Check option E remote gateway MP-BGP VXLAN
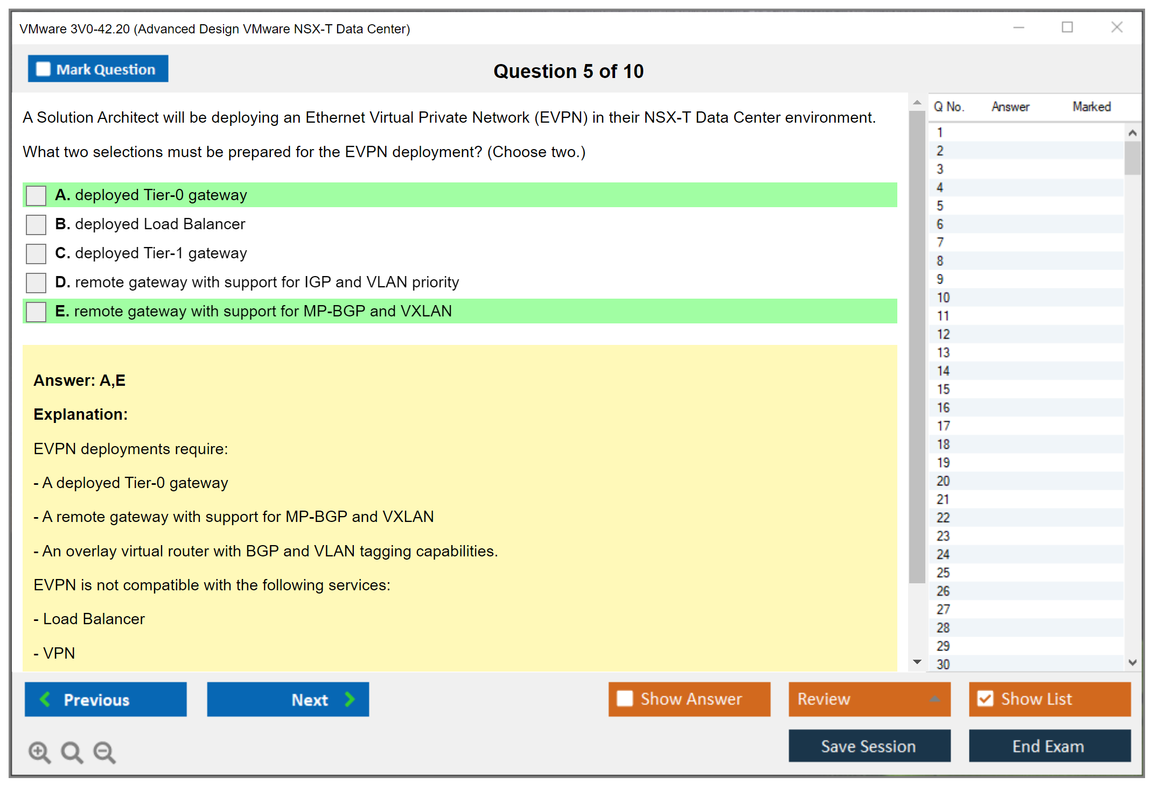The width and height of the screenshot is (1158, 791). click(36, 312)
